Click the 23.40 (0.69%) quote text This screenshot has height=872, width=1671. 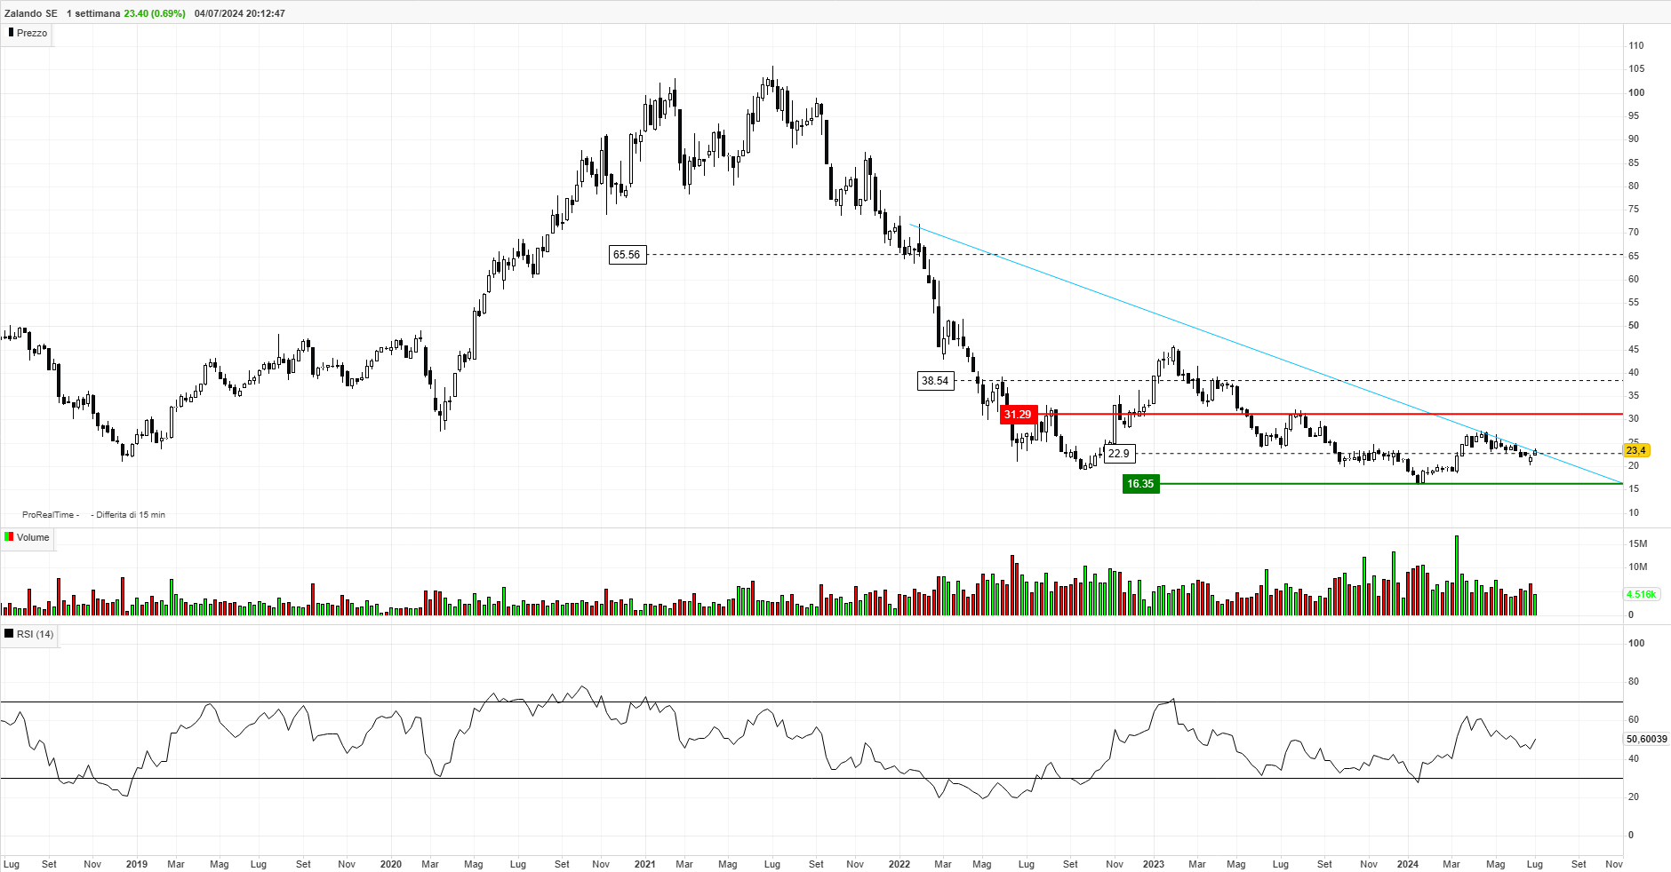click(x=155, y=13)
